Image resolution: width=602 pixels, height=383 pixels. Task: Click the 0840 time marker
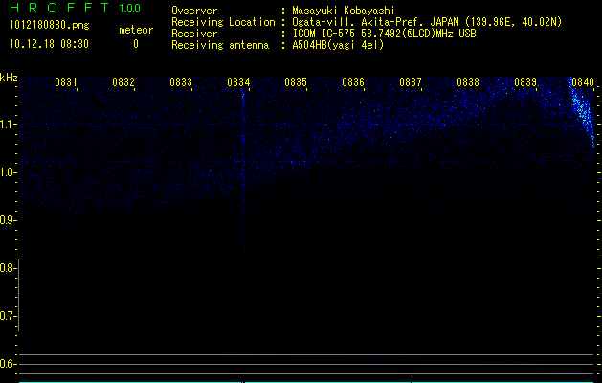tap(583, 82)
